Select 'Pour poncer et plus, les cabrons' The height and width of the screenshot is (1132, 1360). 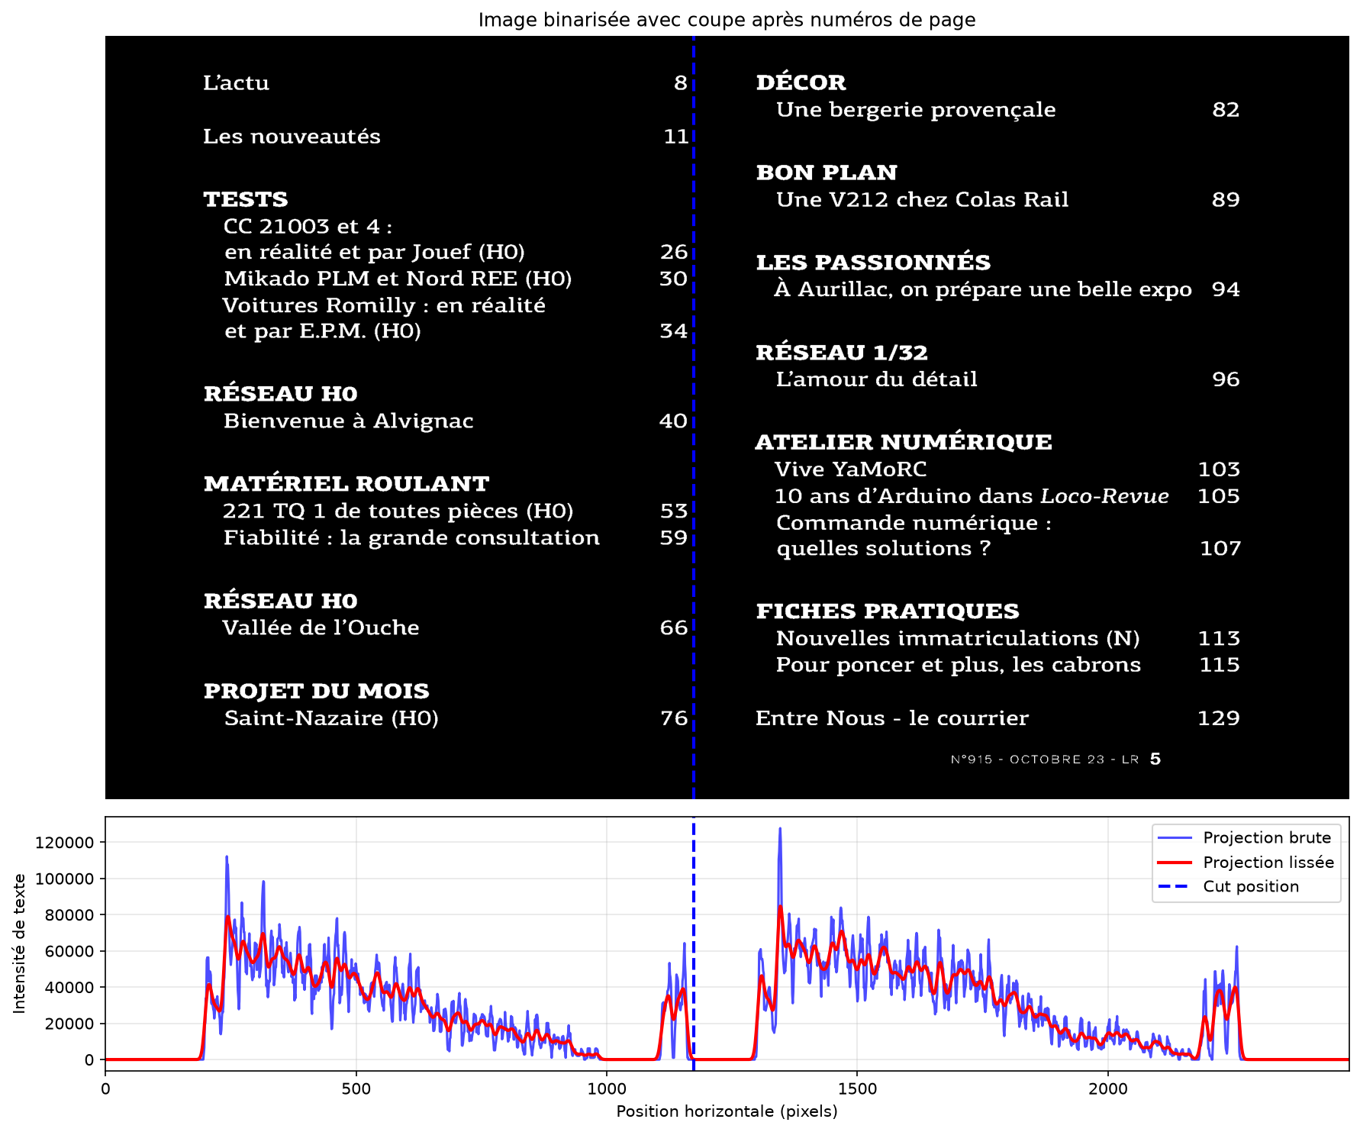tap(959, 665)
